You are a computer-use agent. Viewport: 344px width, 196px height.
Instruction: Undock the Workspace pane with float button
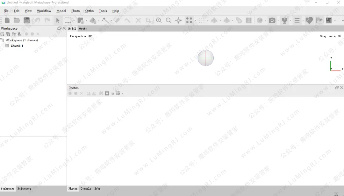(59, 28)
